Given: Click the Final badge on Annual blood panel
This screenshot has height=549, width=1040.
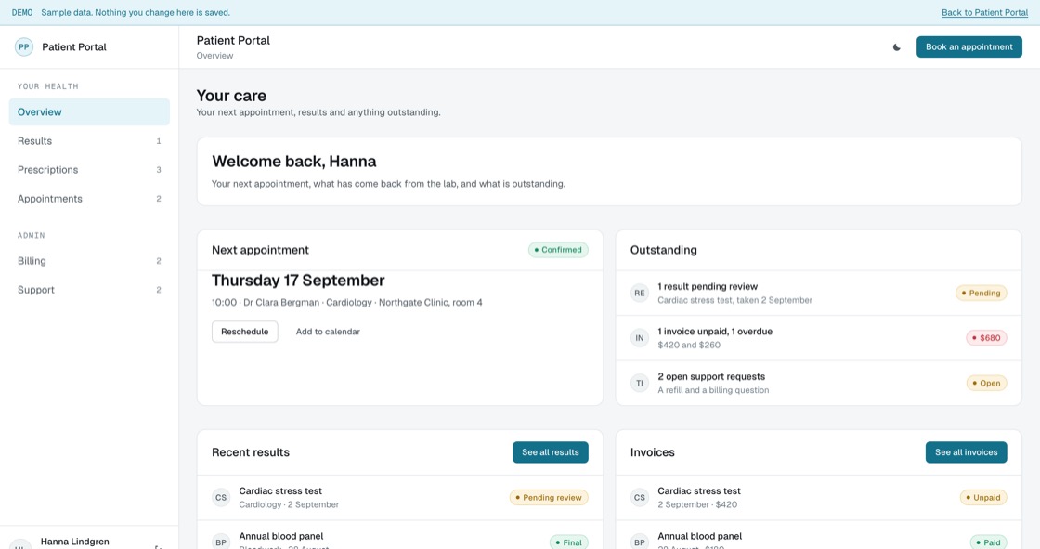Looking at the screenshot, I should click(569, 542).
